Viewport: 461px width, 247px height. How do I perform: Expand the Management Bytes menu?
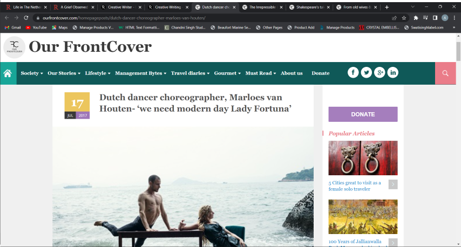[x=140, y=73]
